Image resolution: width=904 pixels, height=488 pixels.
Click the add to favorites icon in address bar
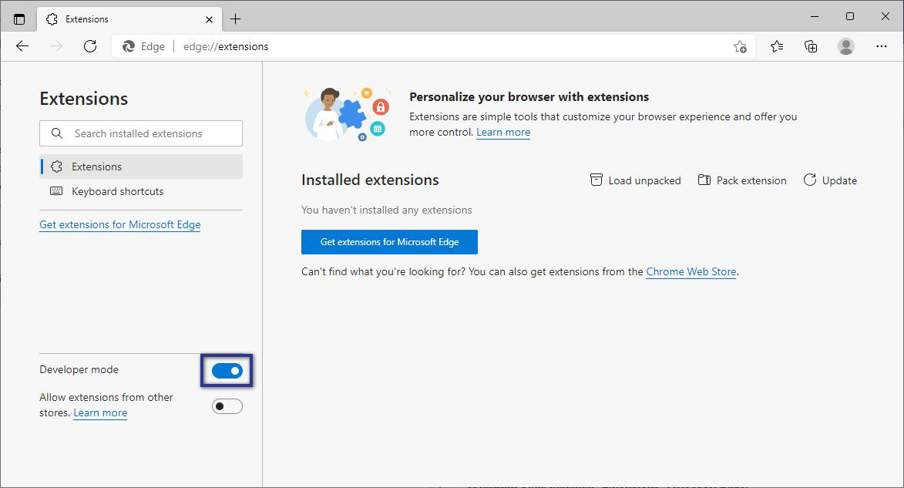[x=739, y=46]
